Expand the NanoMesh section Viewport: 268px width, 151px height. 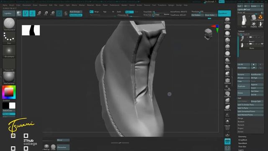(242, 143)
